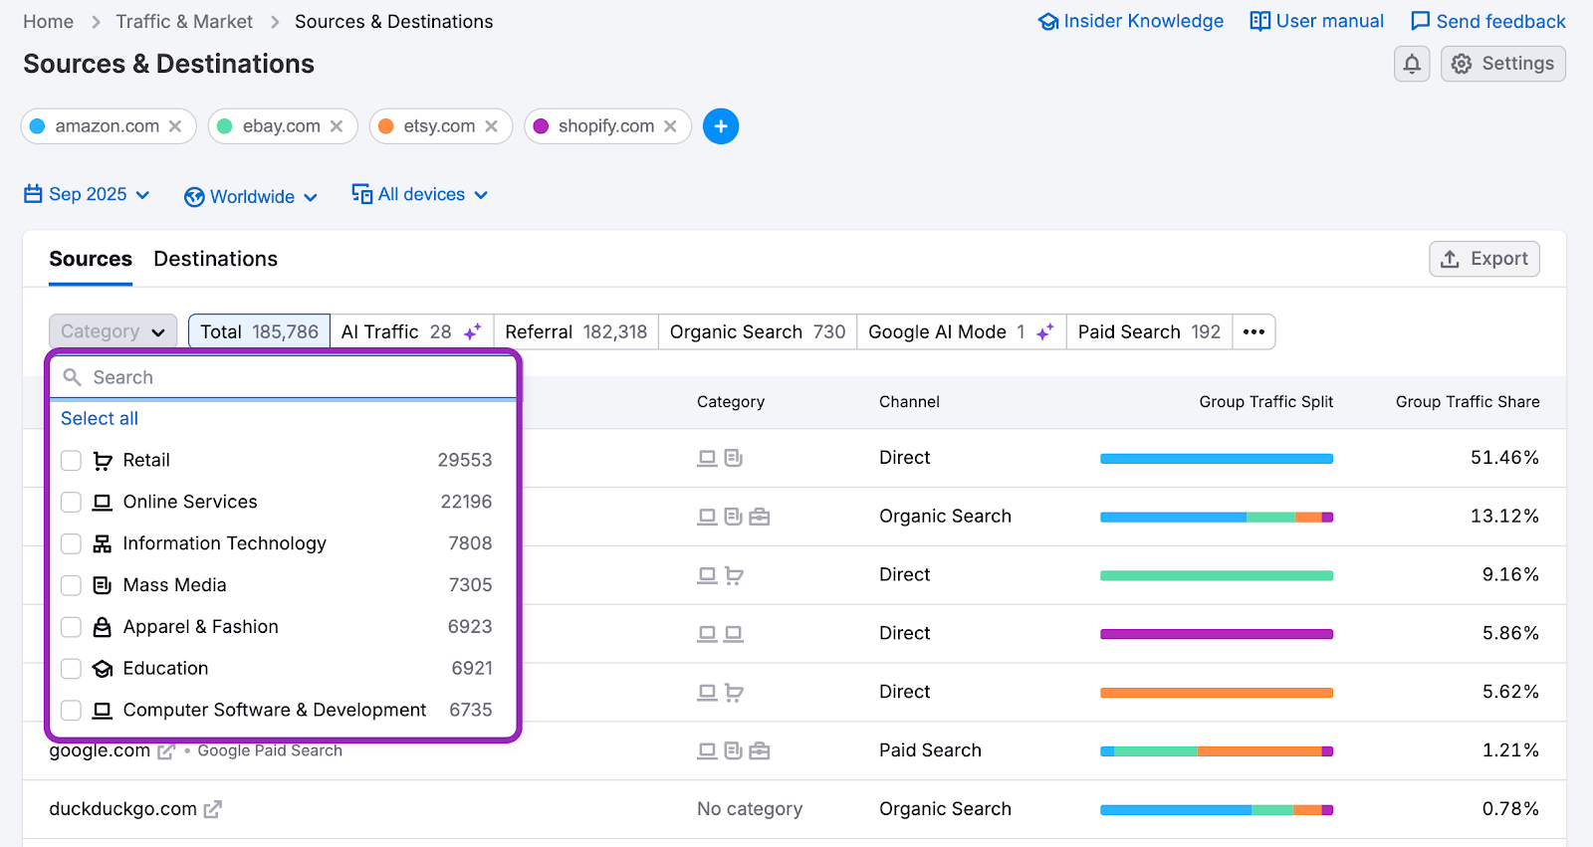The height and width of the screenshot is (847, 1593).
Task: Open duckduckgo.com external link icon
Action: pyautogui.click(x=212, y=809)
